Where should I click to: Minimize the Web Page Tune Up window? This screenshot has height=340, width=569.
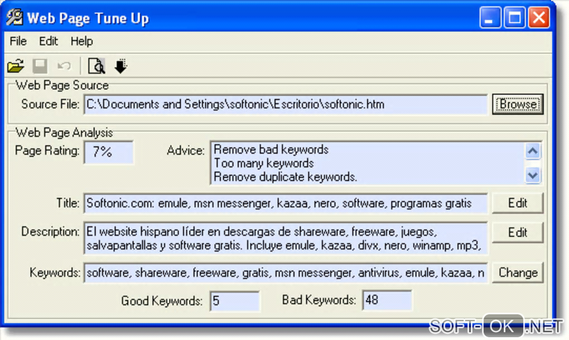pyautogui.click(x=490, y=17)
